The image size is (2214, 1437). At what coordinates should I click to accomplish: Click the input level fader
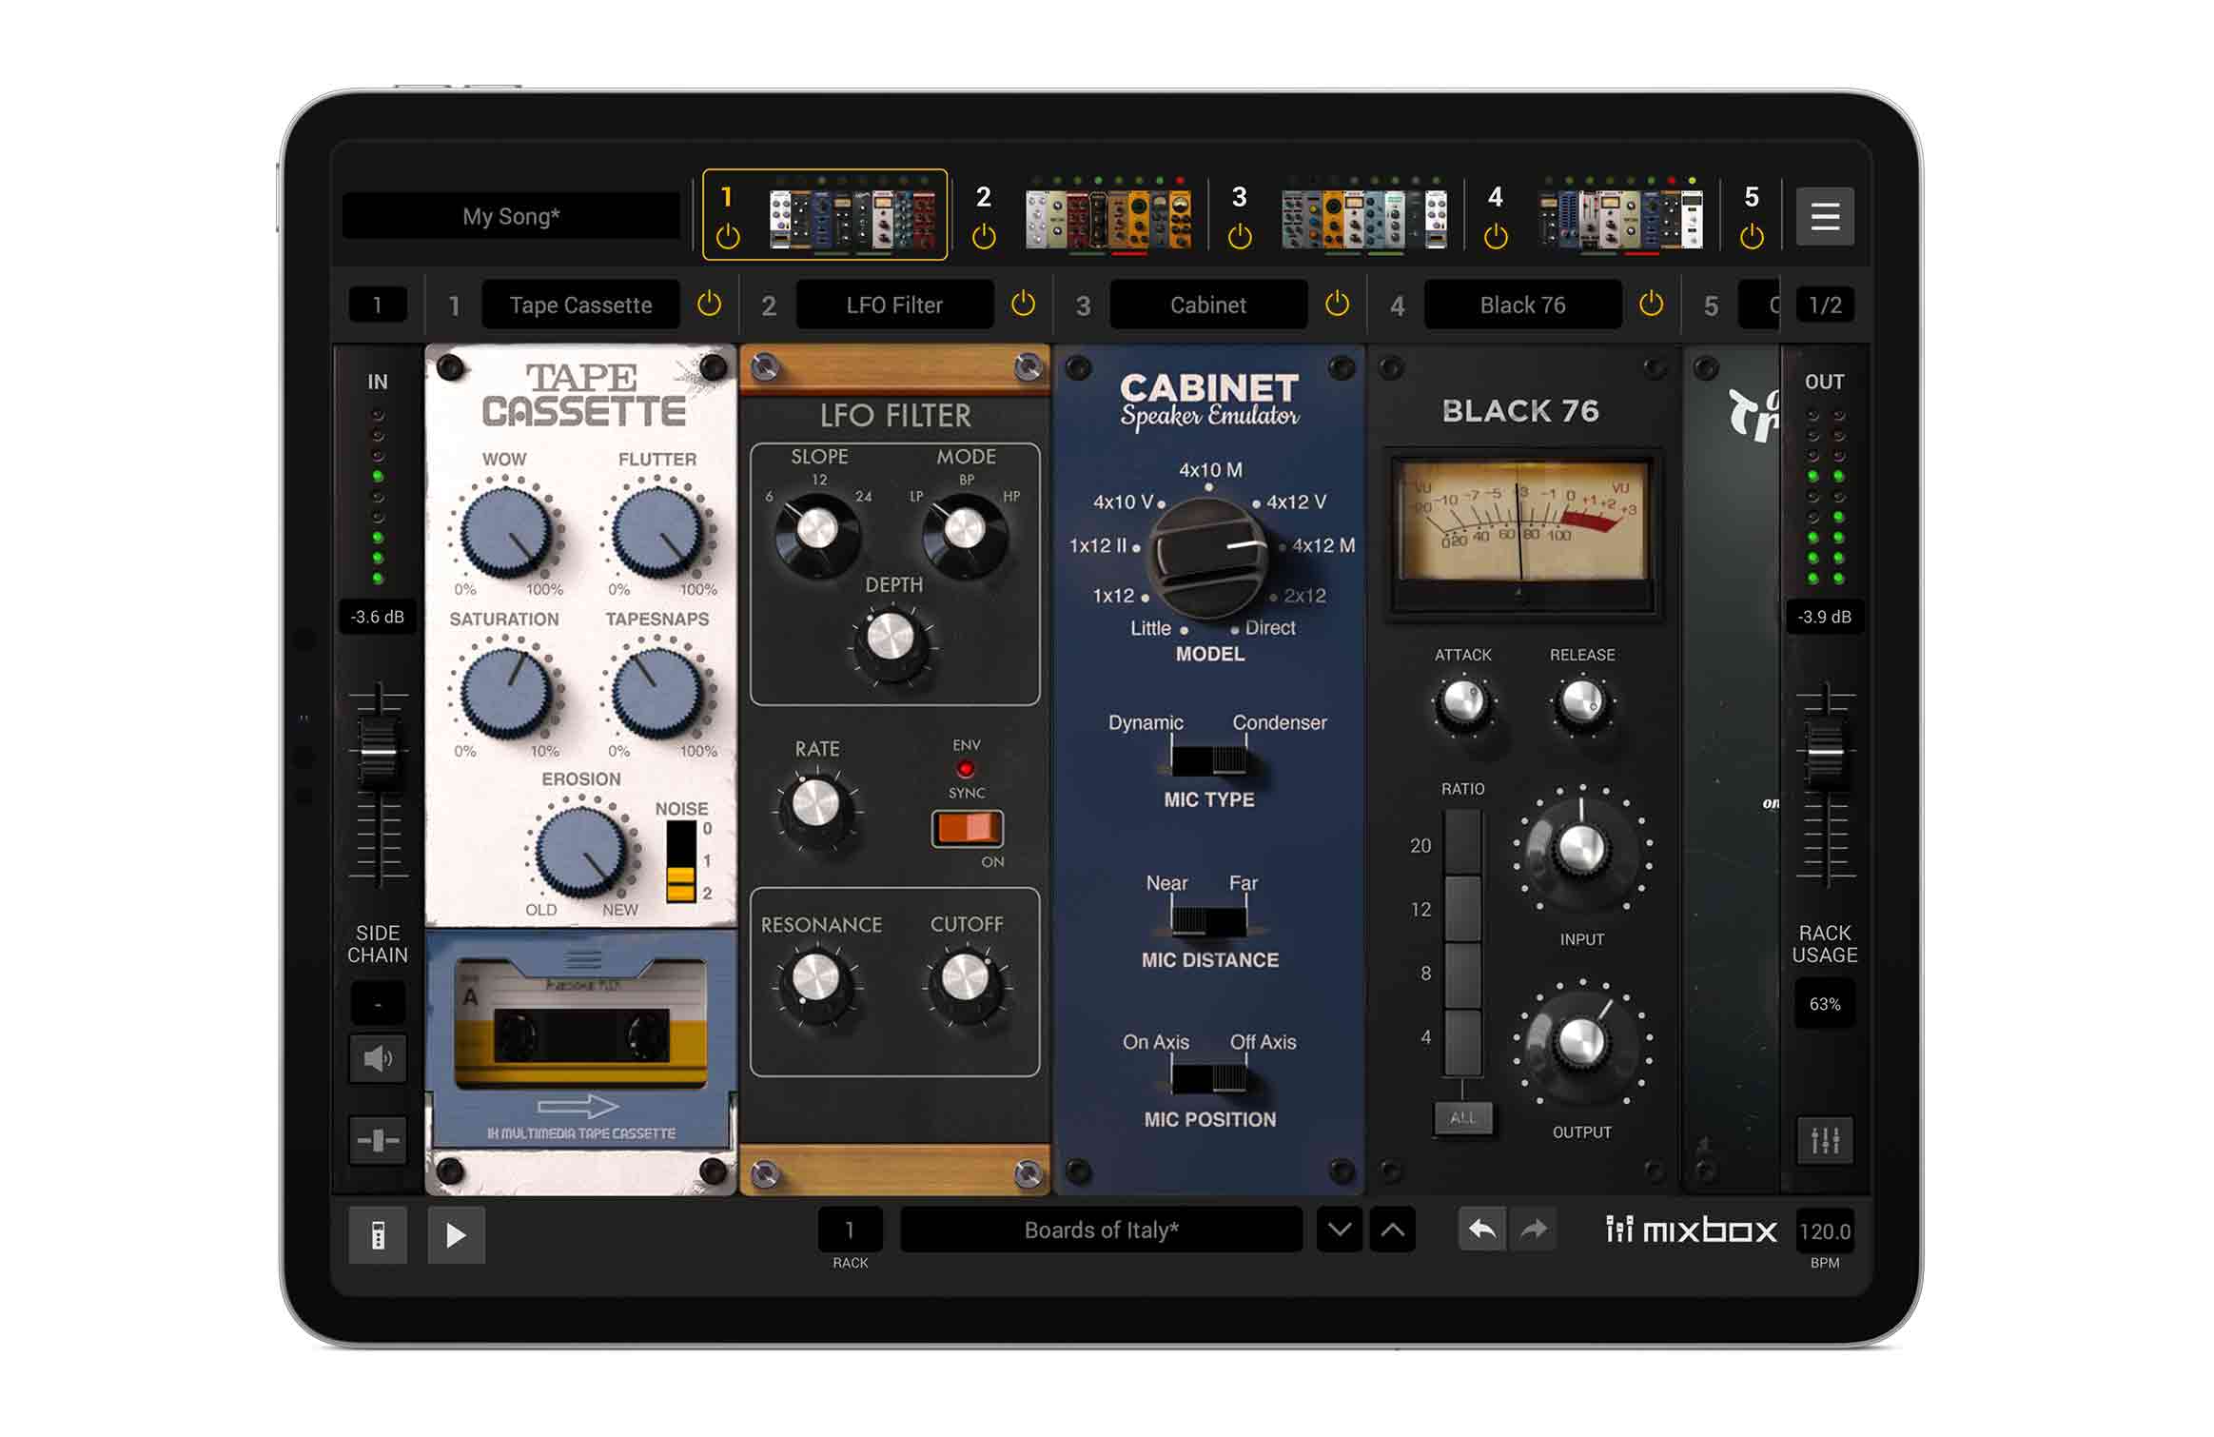tap(379, 753)
